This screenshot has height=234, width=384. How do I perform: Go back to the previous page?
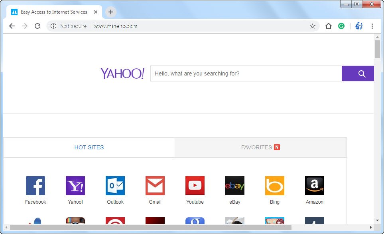tap(12, 26)
